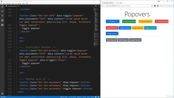This screenshot has height=98, width=174.
Task: Click the Chrome profile name button
Action: pyautogui.click(x=159, y=1)
